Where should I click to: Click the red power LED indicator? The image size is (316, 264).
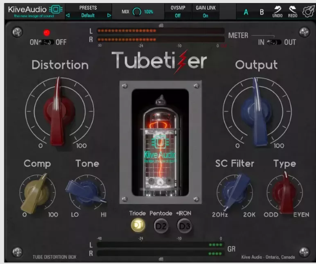(47, 33)
